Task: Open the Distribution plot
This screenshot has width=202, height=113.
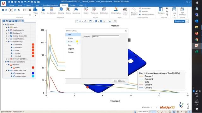Action: (x=104, y=11)
